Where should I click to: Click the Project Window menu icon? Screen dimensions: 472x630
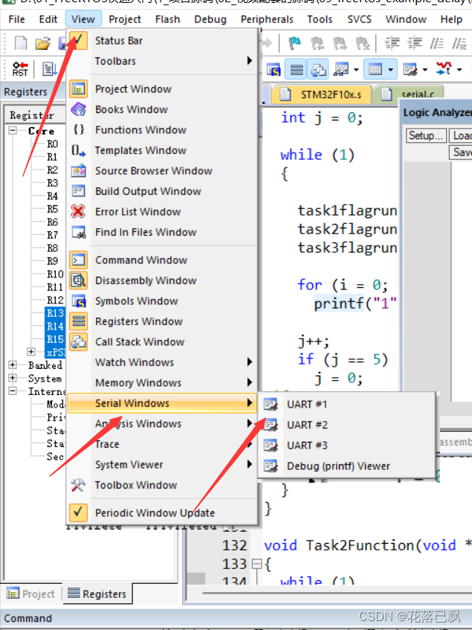pyautogui.click(x=78, y=89)
